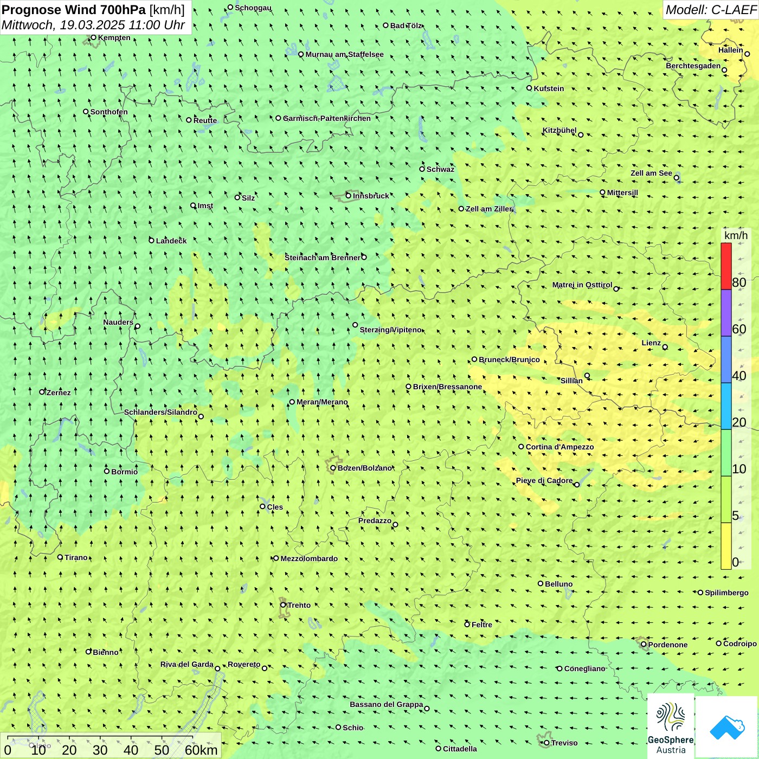The width and height of the screenshot is (759, 759).
Task: Click the "km/h" legend heading
Action: (x=736, y=235)
